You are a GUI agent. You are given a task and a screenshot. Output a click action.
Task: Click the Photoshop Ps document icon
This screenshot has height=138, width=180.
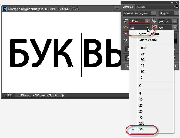point(5,9)
